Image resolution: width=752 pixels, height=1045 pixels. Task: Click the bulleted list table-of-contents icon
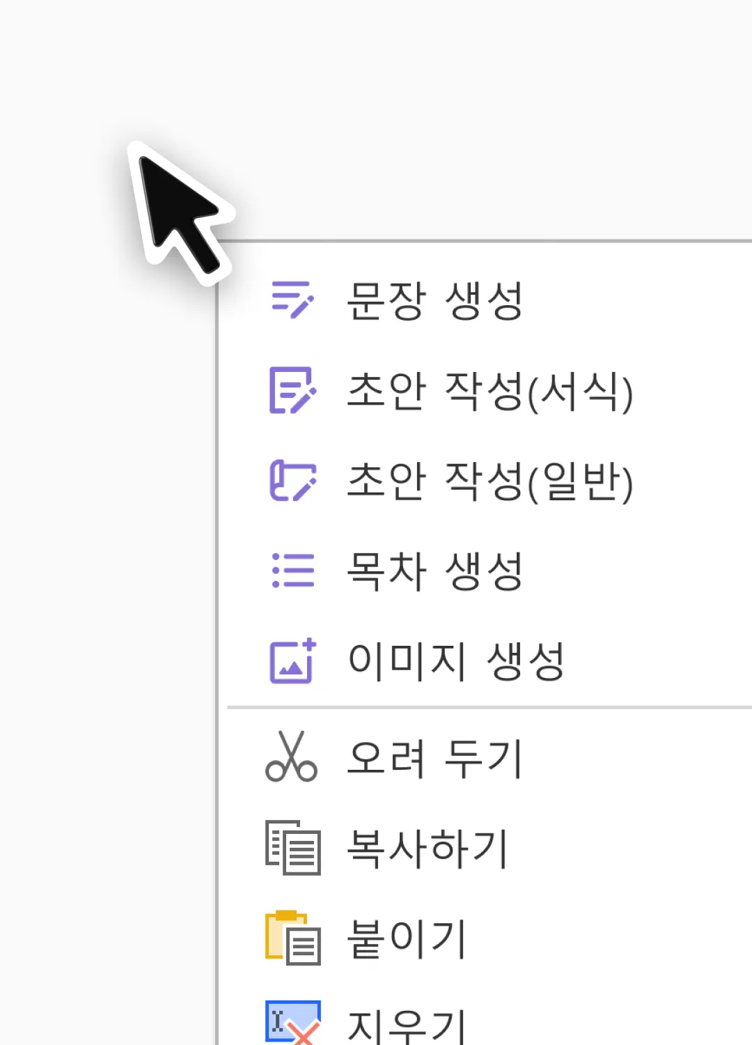292,571
